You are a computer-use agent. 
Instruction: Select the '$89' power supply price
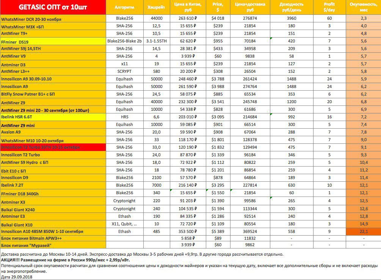click(218, 238)
